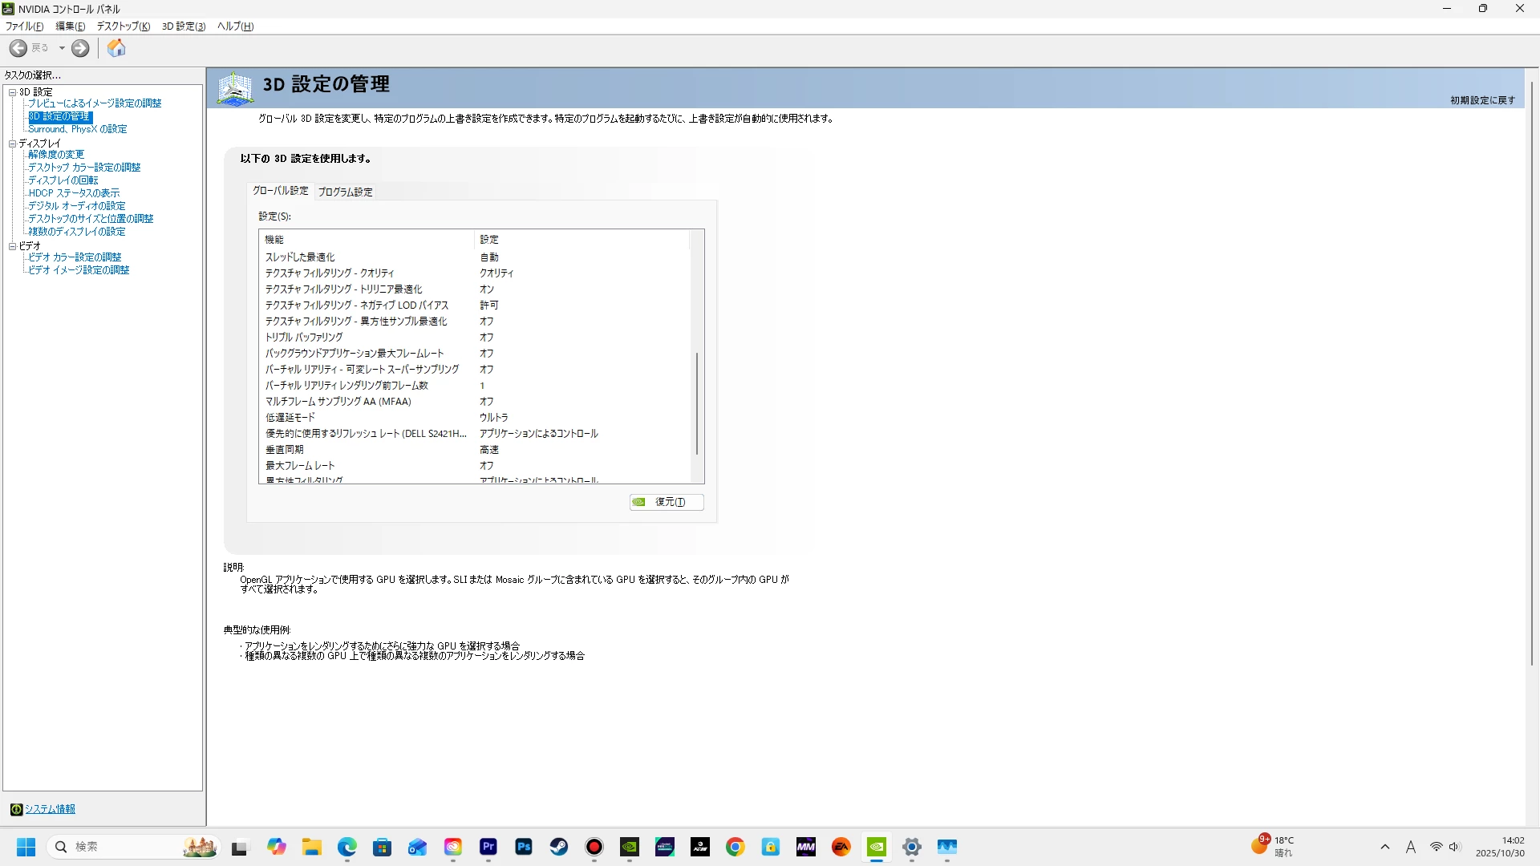Open システム情報 link at bottom left

click(50, 809)
